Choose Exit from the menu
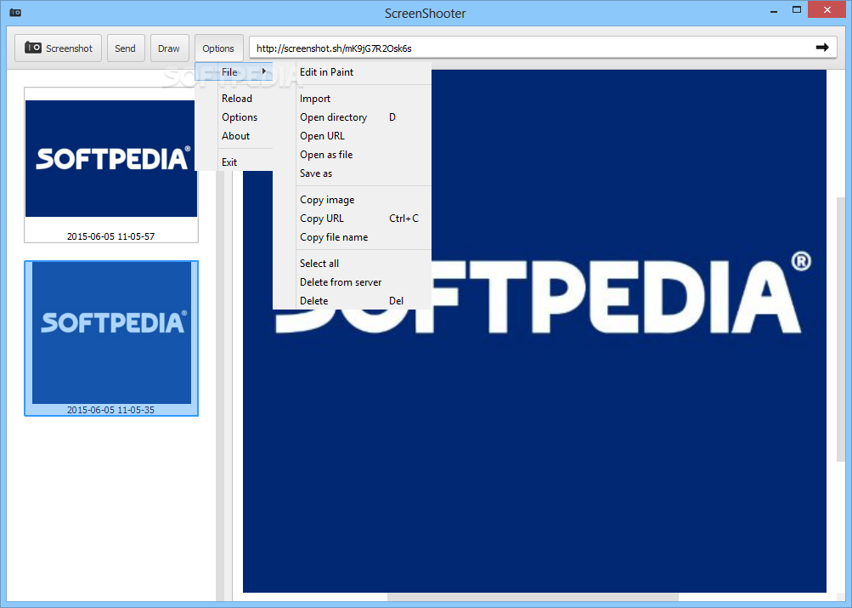This screenshot has height=608, width=852. pyautogui.click(x=234, y=162)
